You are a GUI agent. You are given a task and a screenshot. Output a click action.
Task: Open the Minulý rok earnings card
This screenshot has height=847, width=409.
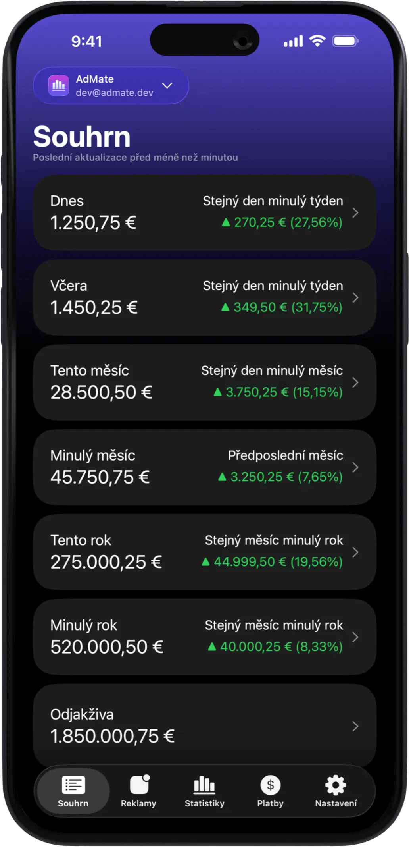point(204,637)
